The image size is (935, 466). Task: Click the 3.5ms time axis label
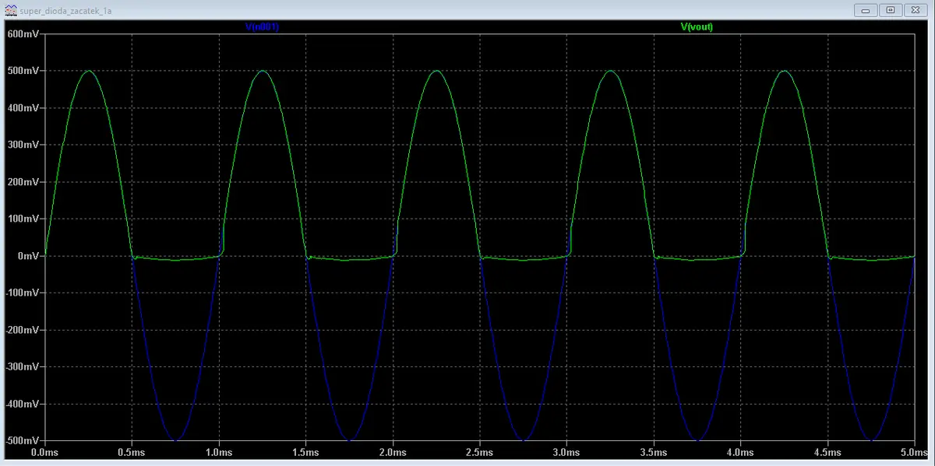(654, 451)
